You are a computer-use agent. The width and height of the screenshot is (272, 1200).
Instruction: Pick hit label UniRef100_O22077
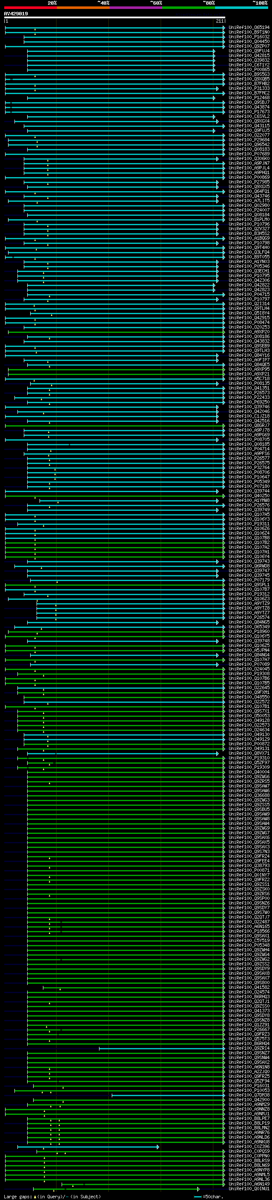click(x=249, y=135)
